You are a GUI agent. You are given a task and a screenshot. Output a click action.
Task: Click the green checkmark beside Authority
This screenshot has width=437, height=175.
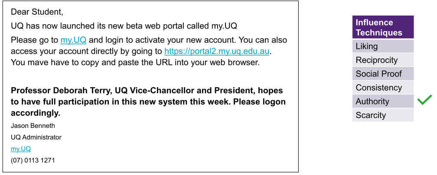pos(425,101)
